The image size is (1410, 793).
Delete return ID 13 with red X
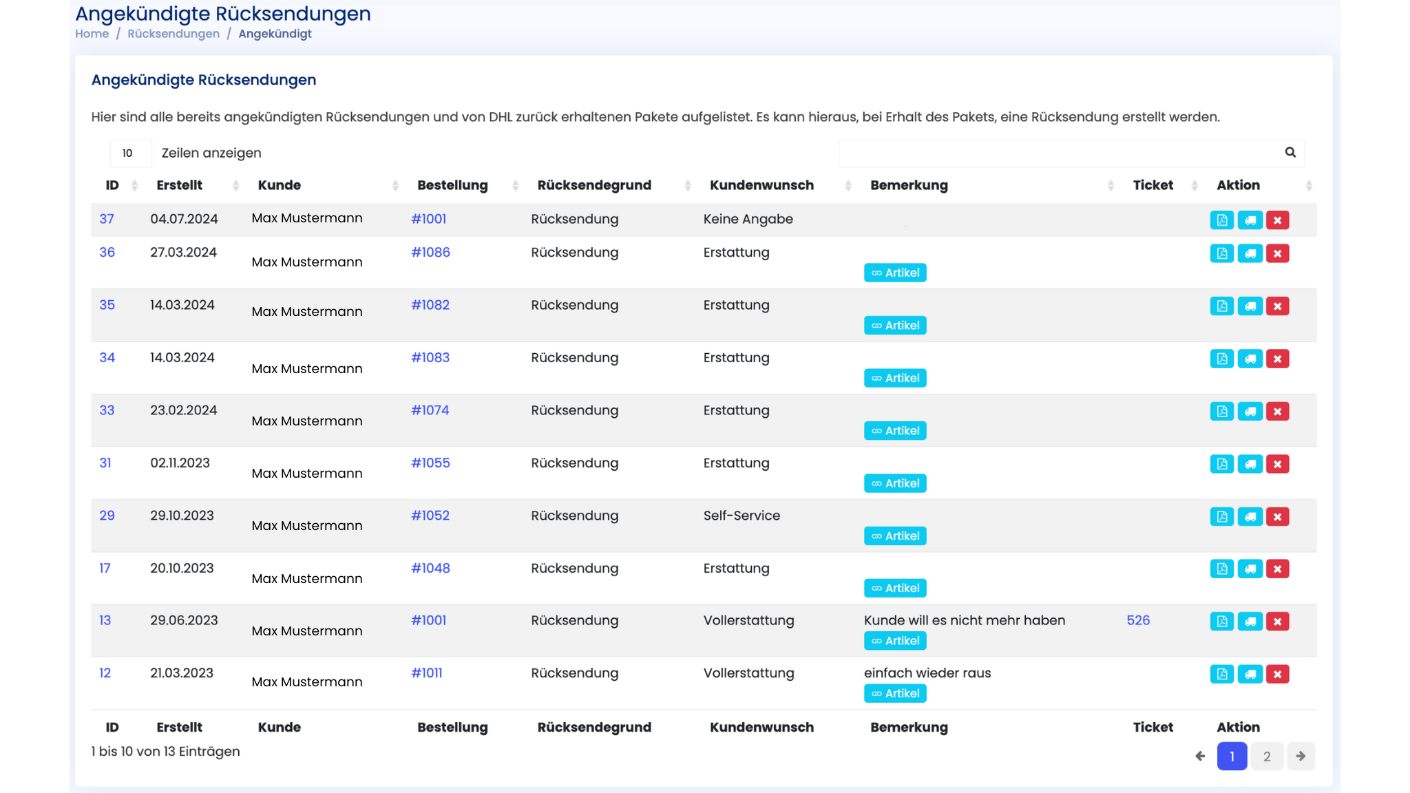(x=1277, y=622)
